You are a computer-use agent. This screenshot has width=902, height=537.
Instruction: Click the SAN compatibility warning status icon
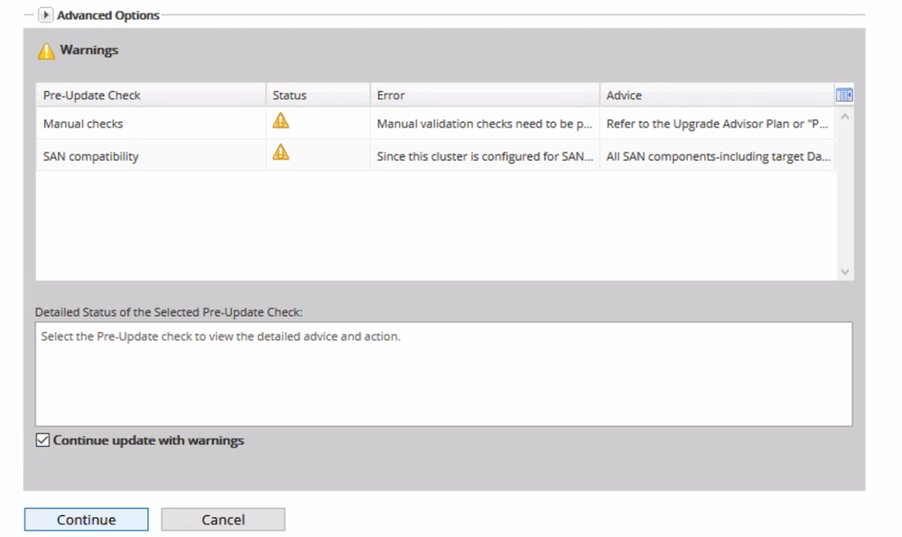coord(281,153)
